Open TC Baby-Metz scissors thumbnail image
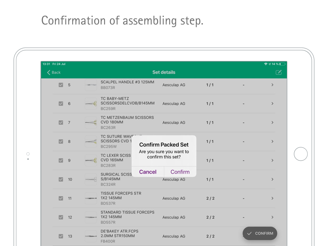 [x=91, y=104]
